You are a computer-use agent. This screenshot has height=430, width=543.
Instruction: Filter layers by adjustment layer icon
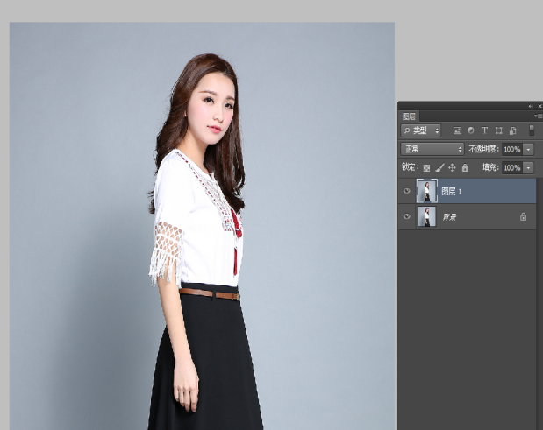[470, 130]
